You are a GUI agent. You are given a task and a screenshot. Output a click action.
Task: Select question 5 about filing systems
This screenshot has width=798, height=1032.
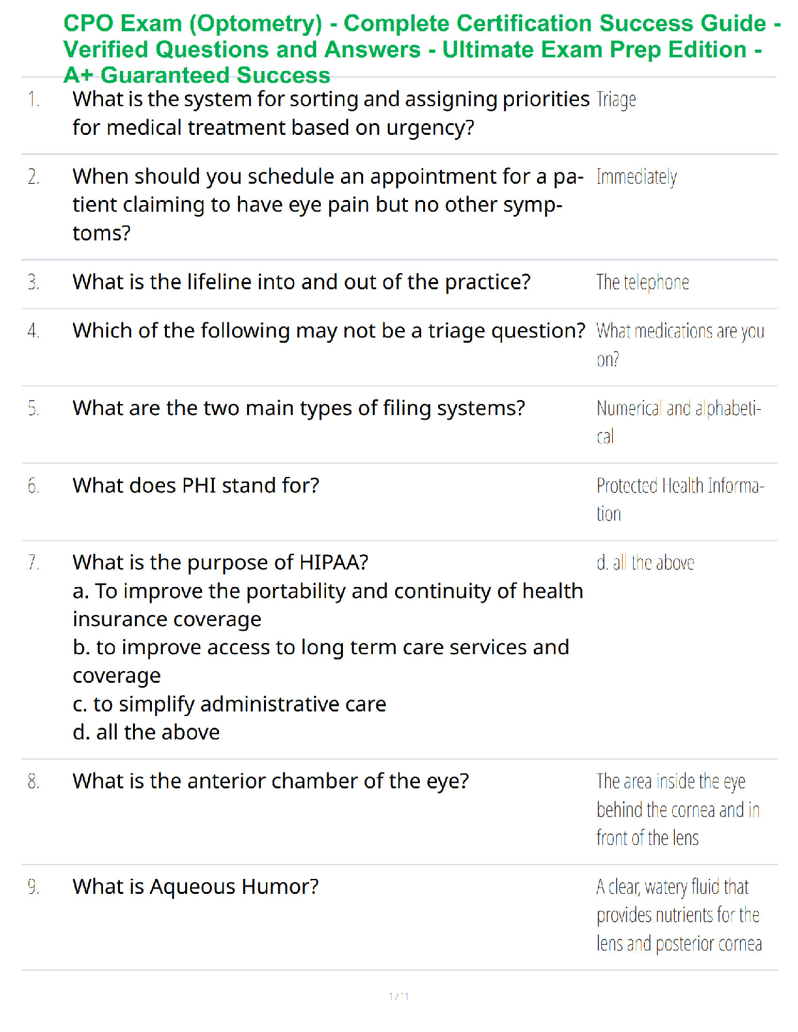pos(299,408)
